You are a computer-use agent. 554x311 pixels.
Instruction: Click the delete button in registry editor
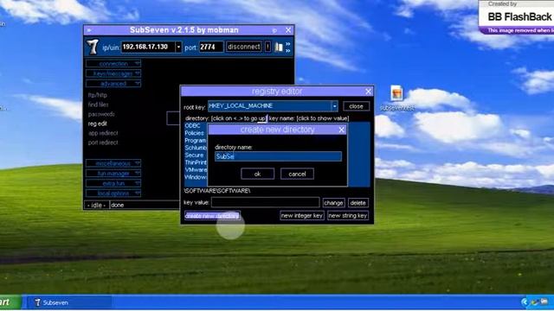pyautogui.click(x=358, y=203)
